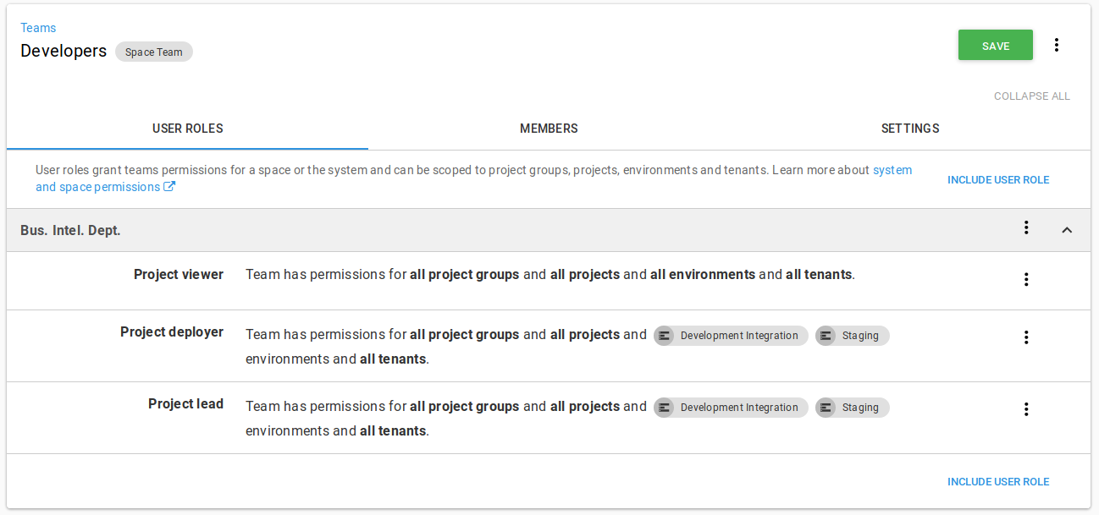The image size is (1099, 515).
Task: Click bottom Include User Role button
Action: [x=997, y=482]
